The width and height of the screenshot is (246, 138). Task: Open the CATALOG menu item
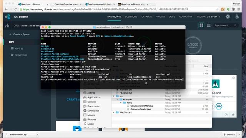pos(146,16)
